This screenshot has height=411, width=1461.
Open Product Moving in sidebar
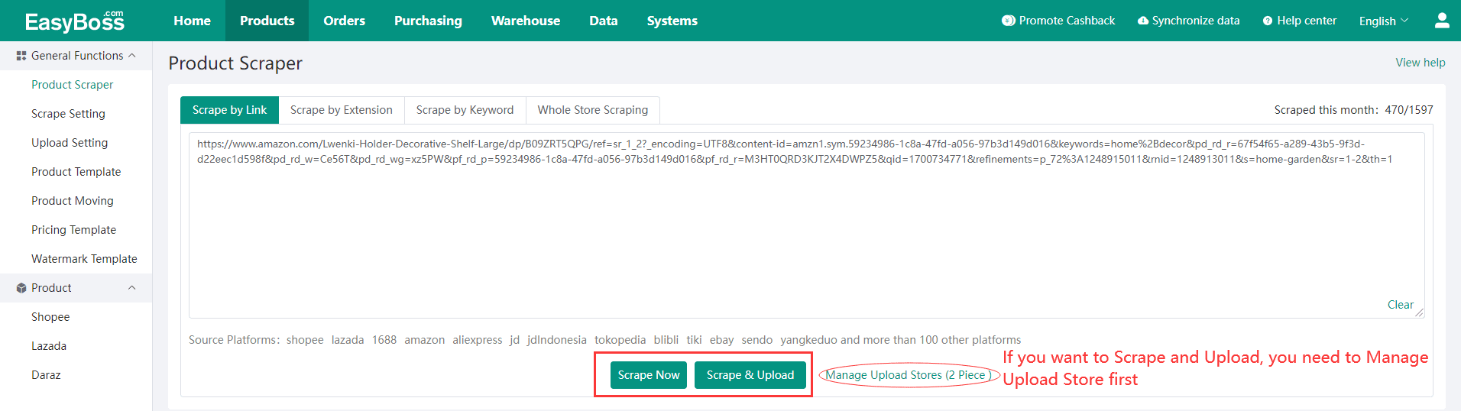[72, 201]
